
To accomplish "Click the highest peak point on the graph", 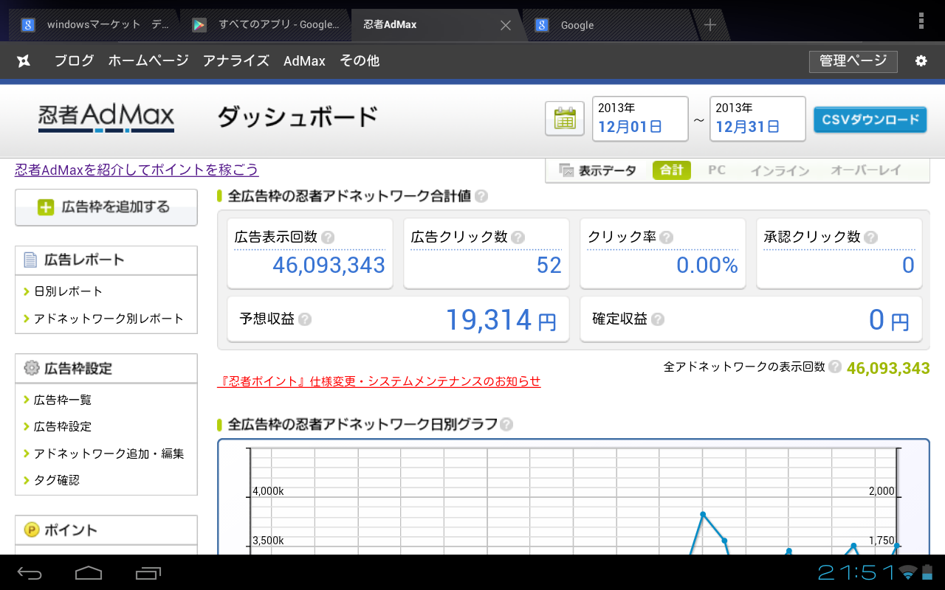I will (x=703, y=514).
